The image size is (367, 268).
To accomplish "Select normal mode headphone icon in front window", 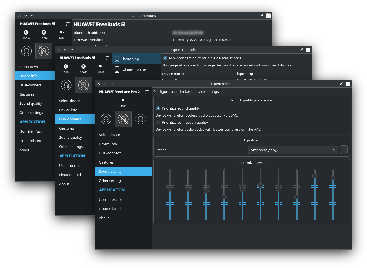I will [x=106, y=119].
